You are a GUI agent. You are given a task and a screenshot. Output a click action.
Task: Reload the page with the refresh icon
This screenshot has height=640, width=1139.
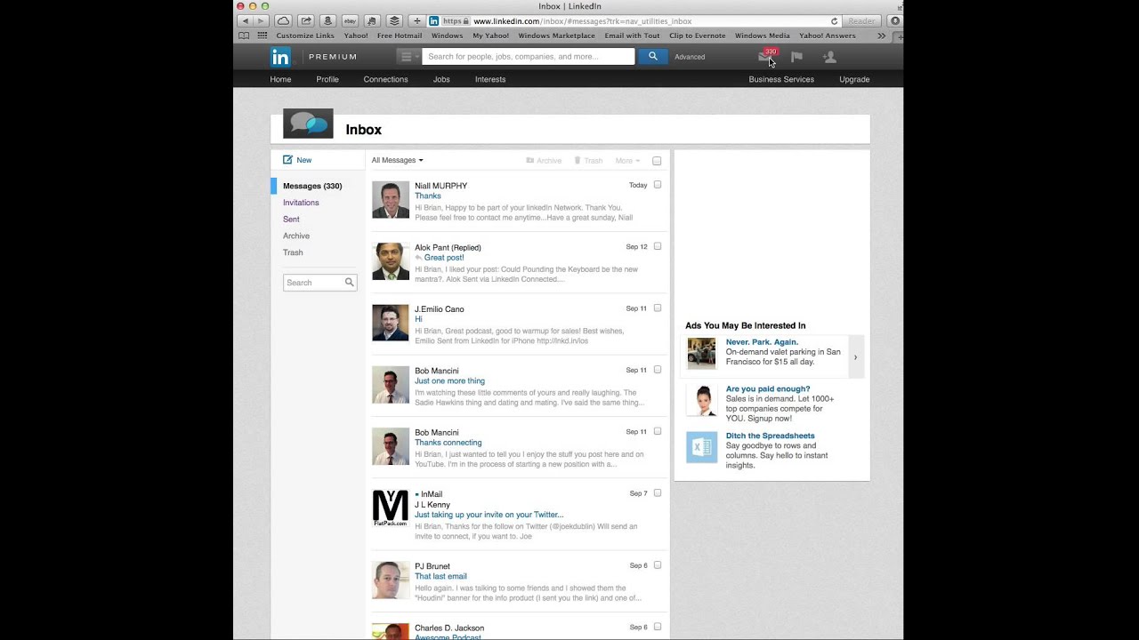pyautogui.click(x=834, y=21)
